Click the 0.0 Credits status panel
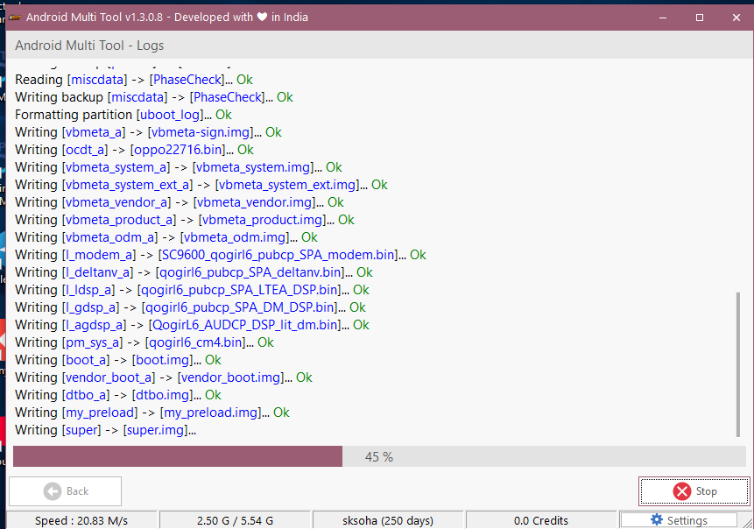Image resolution: width=754 pixels, height=529 pixels. click(x=543, y=520)
